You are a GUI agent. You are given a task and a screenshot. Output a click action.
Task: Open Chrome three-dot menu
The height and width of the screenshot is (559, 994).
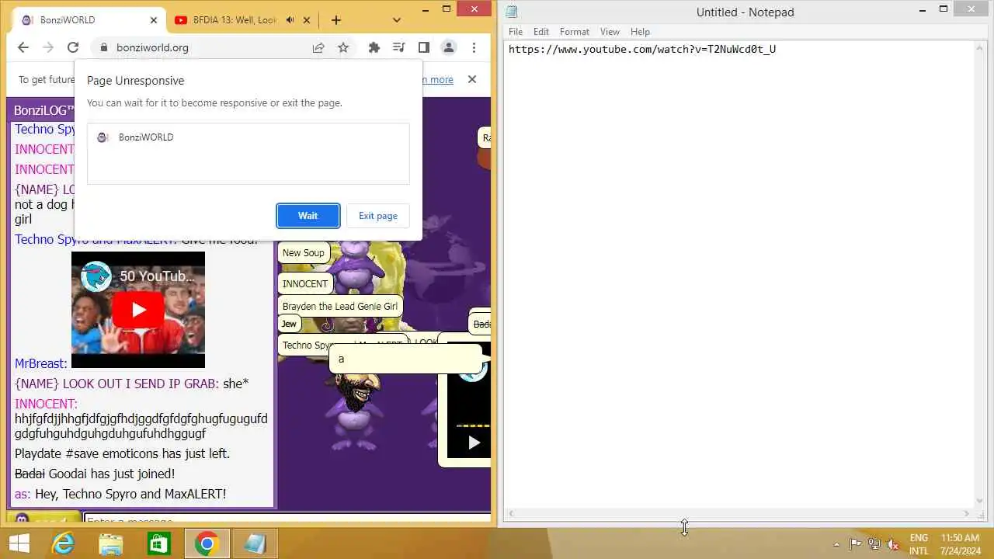(473, 47)
